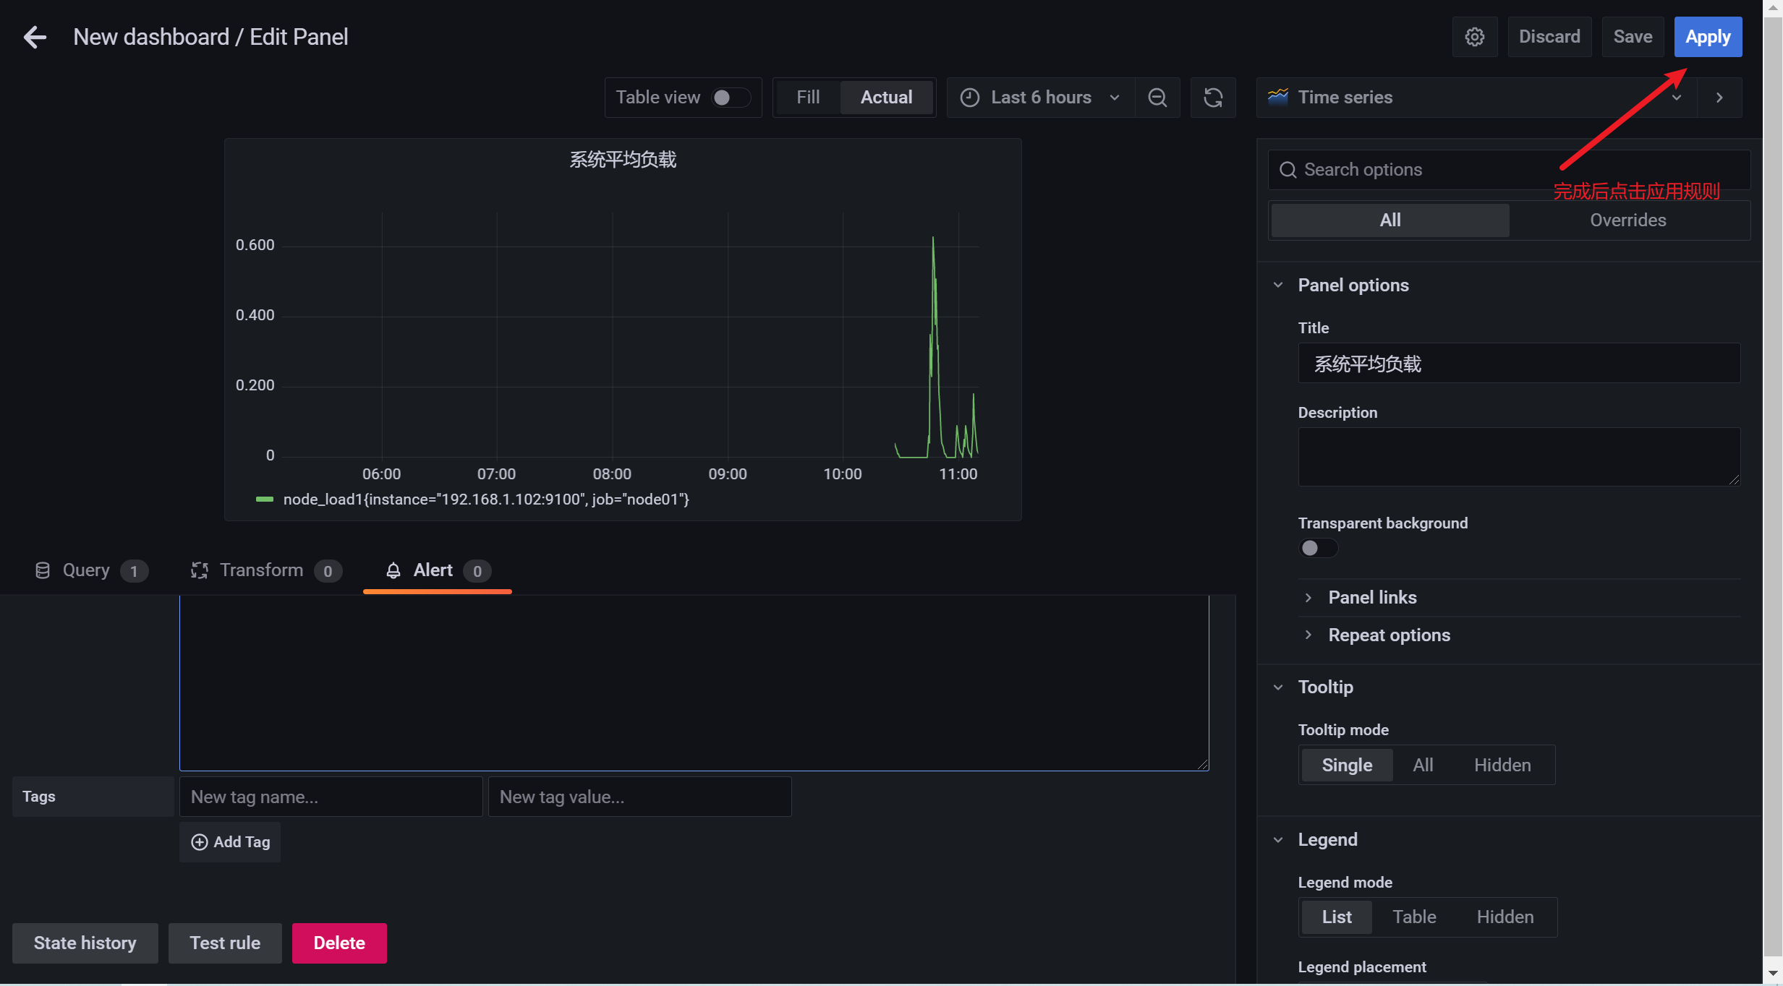Viewport: 1783px width, 986px height.
Task: Choose Hidden tooltip mode
Action: pyautogui.click(x=1502, y=765)
